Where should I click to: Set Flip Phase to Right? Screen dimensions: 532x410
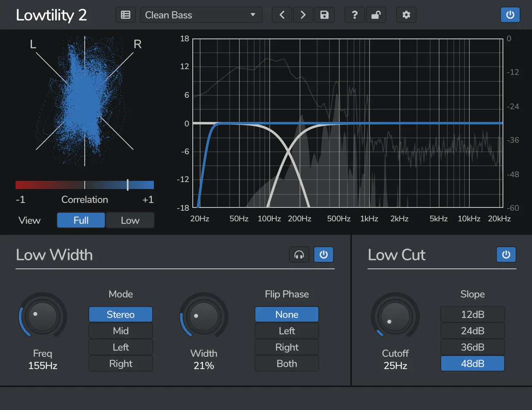coord(287,347)
